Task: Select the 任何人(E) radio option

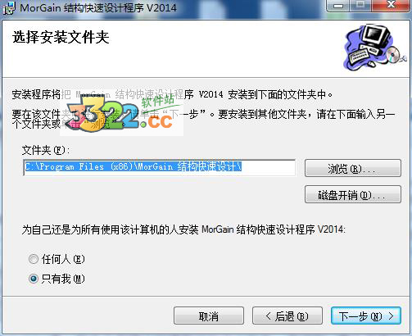Action: point(34,259)
